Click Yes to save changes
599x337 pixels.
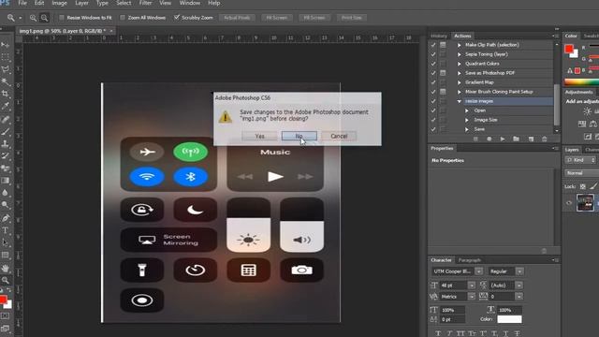coord(260,136)
